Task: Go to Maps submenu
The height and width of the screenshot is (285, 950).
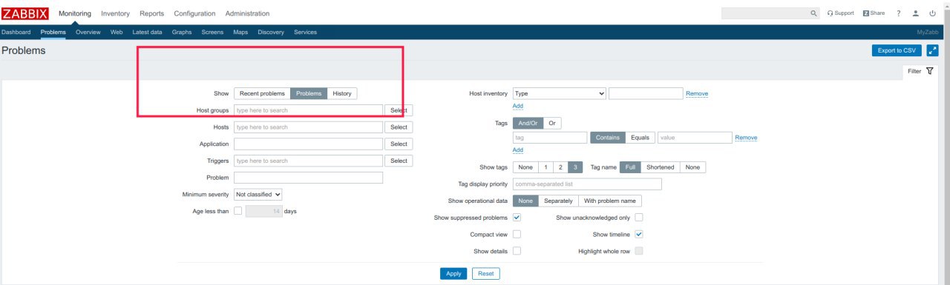Action: click(x=240, y=32)
